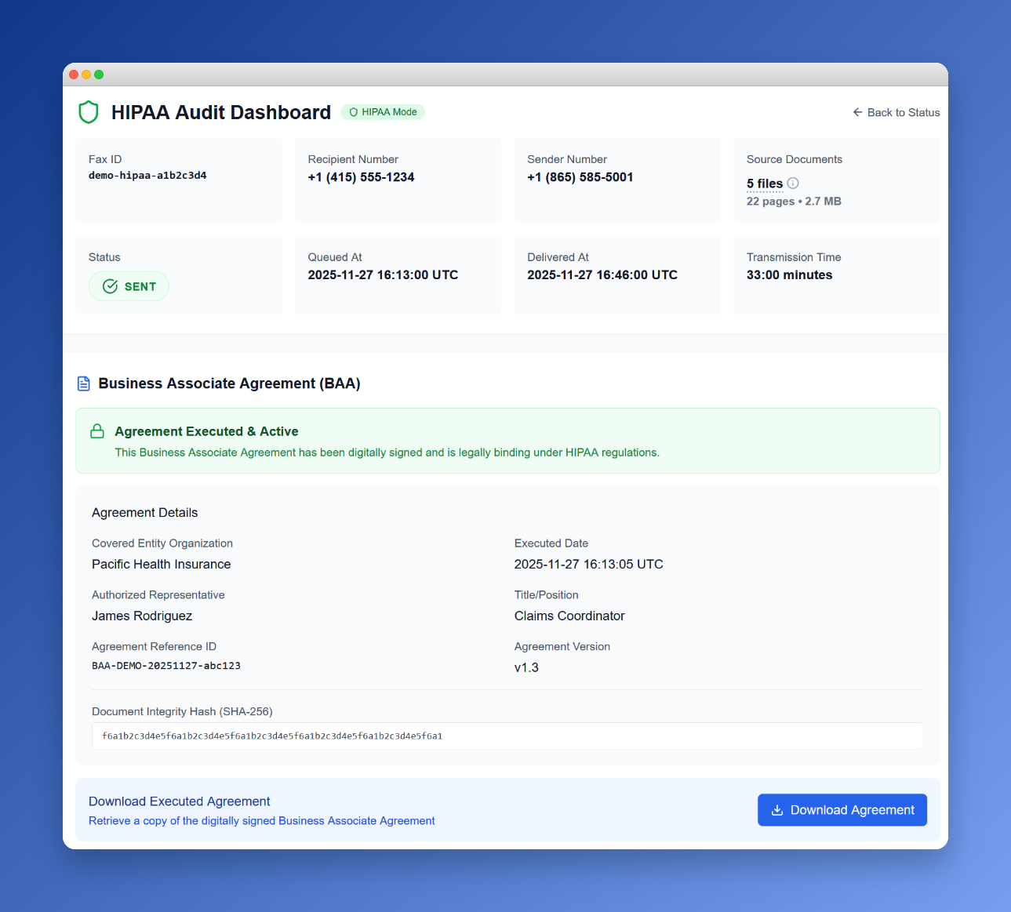This screenshot has height=912, width=1011.
Task: Click the 22 pages • 2.7 MB text
Action: tap(794, 202)
